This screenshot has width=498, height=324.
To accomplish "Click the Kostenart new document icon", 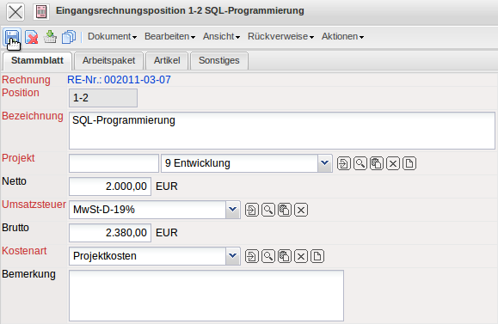I will [317, 256].
